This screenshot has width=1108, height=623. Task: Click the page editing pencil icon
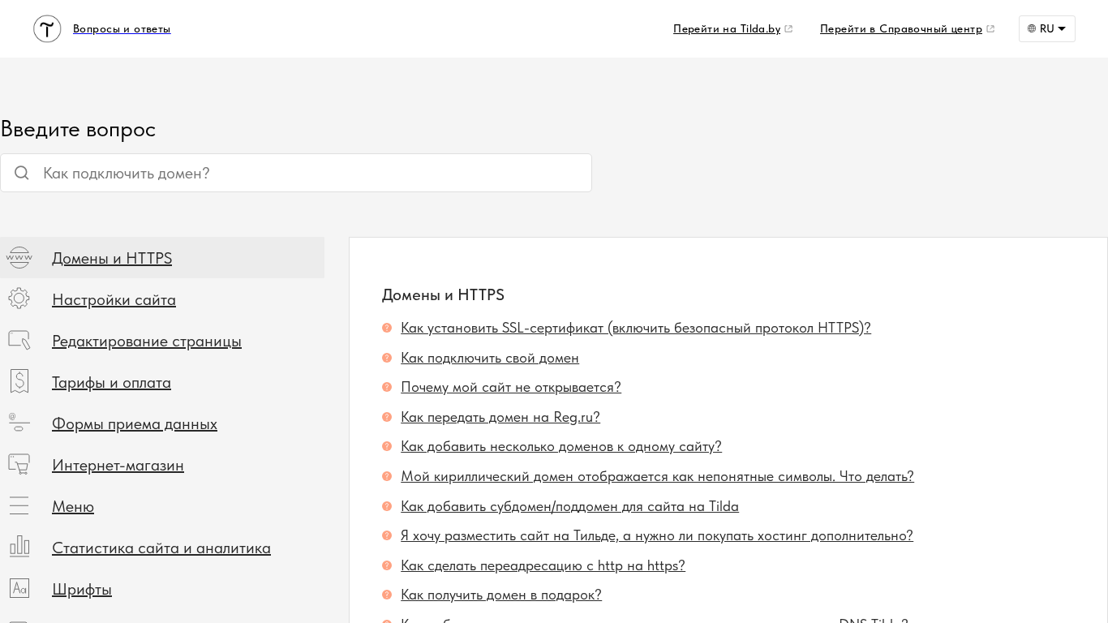[19, 340]
